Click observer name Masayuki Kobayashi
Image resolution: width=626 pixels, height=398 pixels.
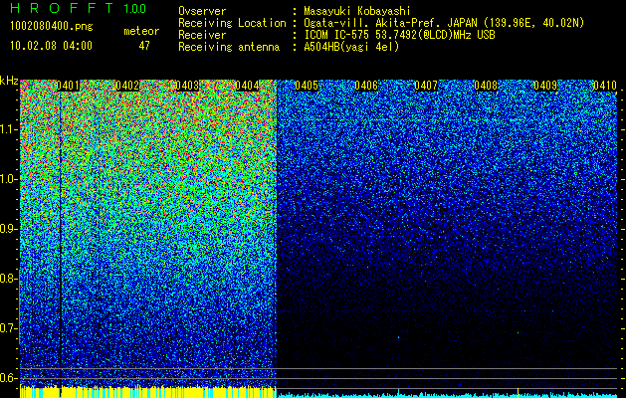point(357,11)
